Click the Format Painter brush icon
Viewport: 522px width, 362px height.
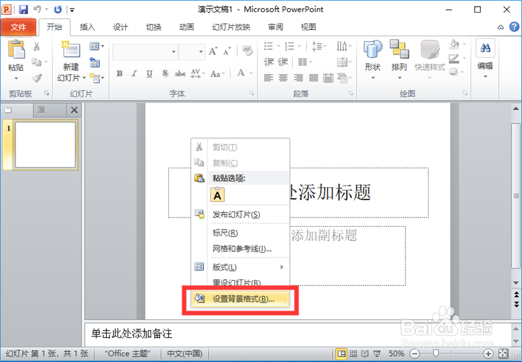pyautogui.click(x=36, y=78)
